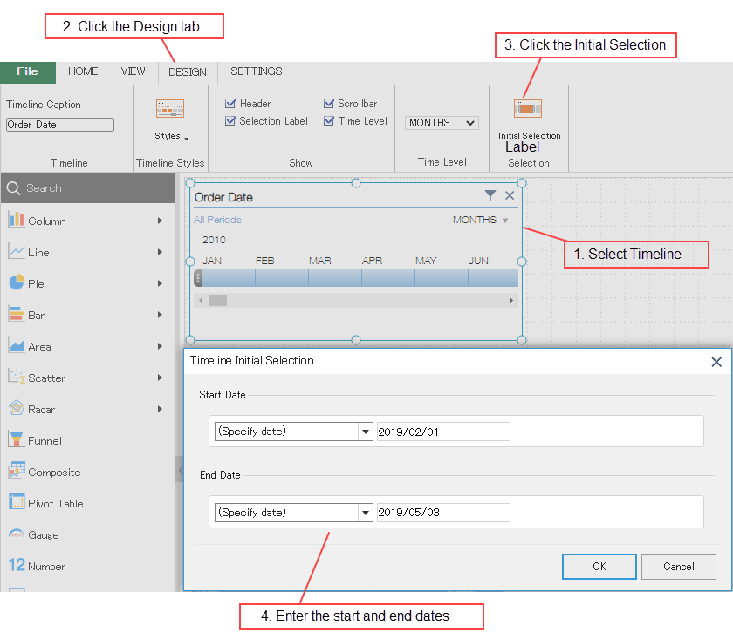Click the sidebar collapse arrow handle
The height and width of the screenshot is (633, 733).
click(x=180, y=469)
